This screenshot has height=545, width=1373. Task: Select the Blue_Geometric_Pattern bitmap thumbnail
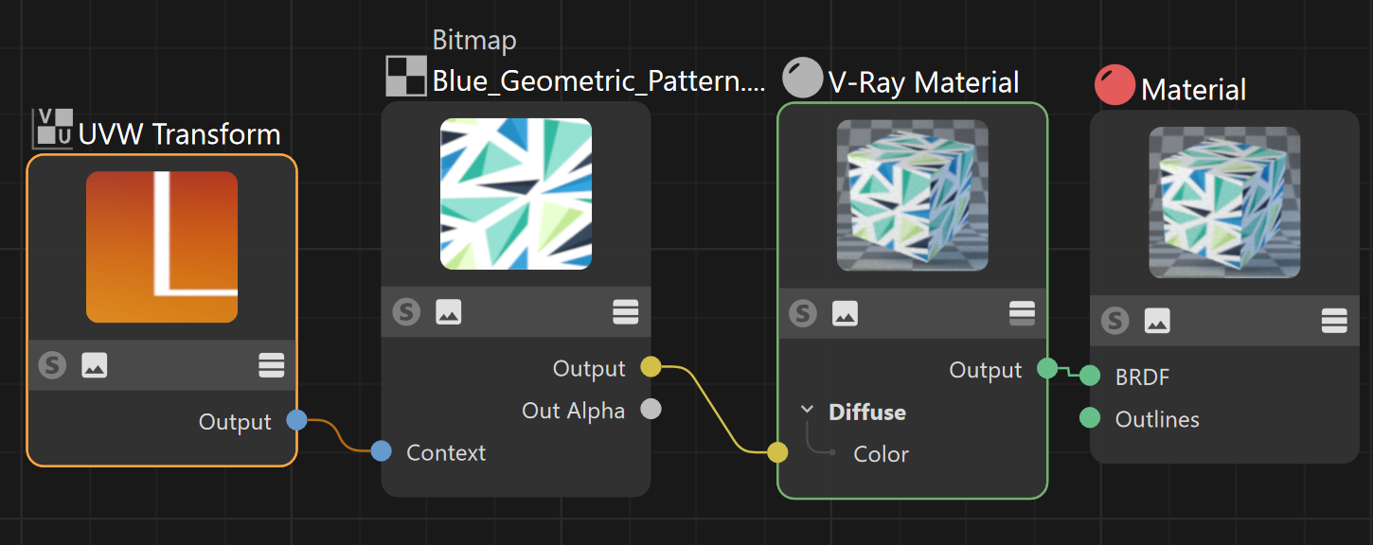(x=516, y=194)
